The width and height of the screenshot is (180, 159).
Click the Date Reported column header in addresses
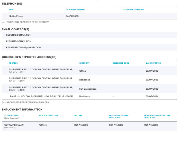(x=153, y=63)
